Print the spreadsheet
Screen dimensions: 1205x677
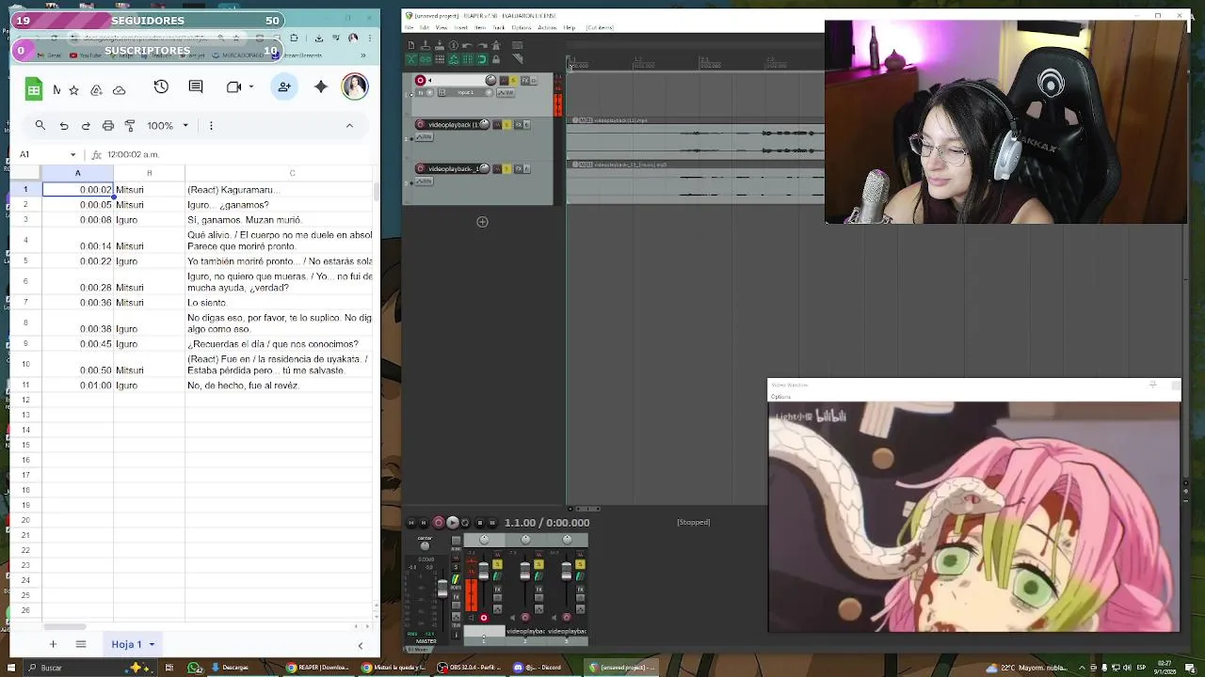(108, 125)
